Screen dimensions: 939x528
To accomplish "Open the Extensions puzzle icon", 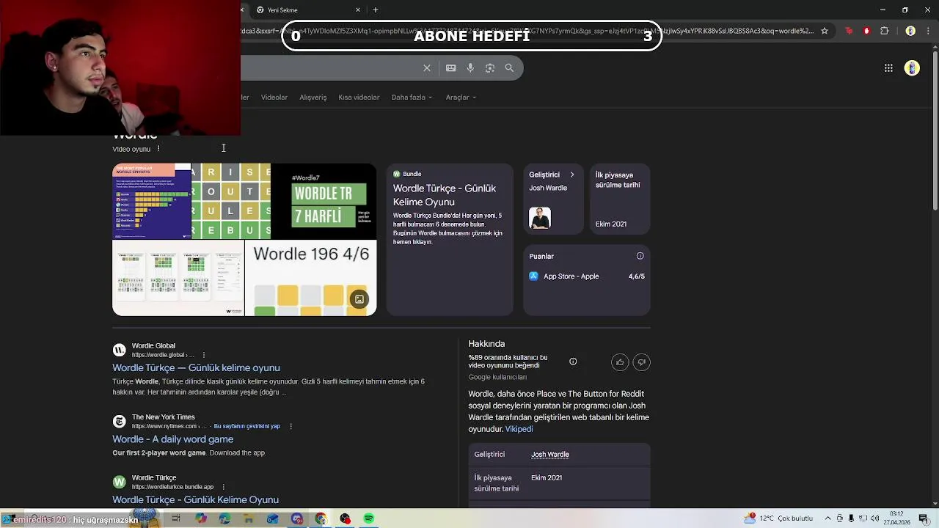I will (884, 31).
